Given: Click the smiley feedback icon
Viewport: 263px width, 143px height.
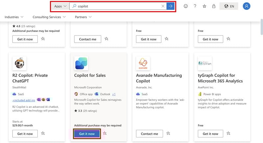Looking at the screenshot, I should (185, 6).
